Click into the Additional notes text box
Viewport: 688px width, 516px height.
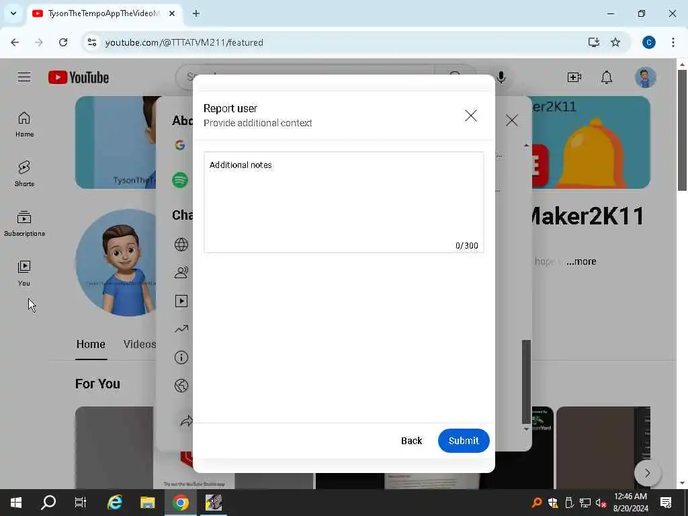(343, 202)
